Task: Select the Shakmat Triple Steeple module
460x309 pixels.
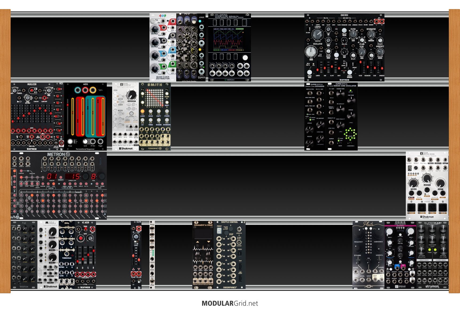Action: point(48,255)
